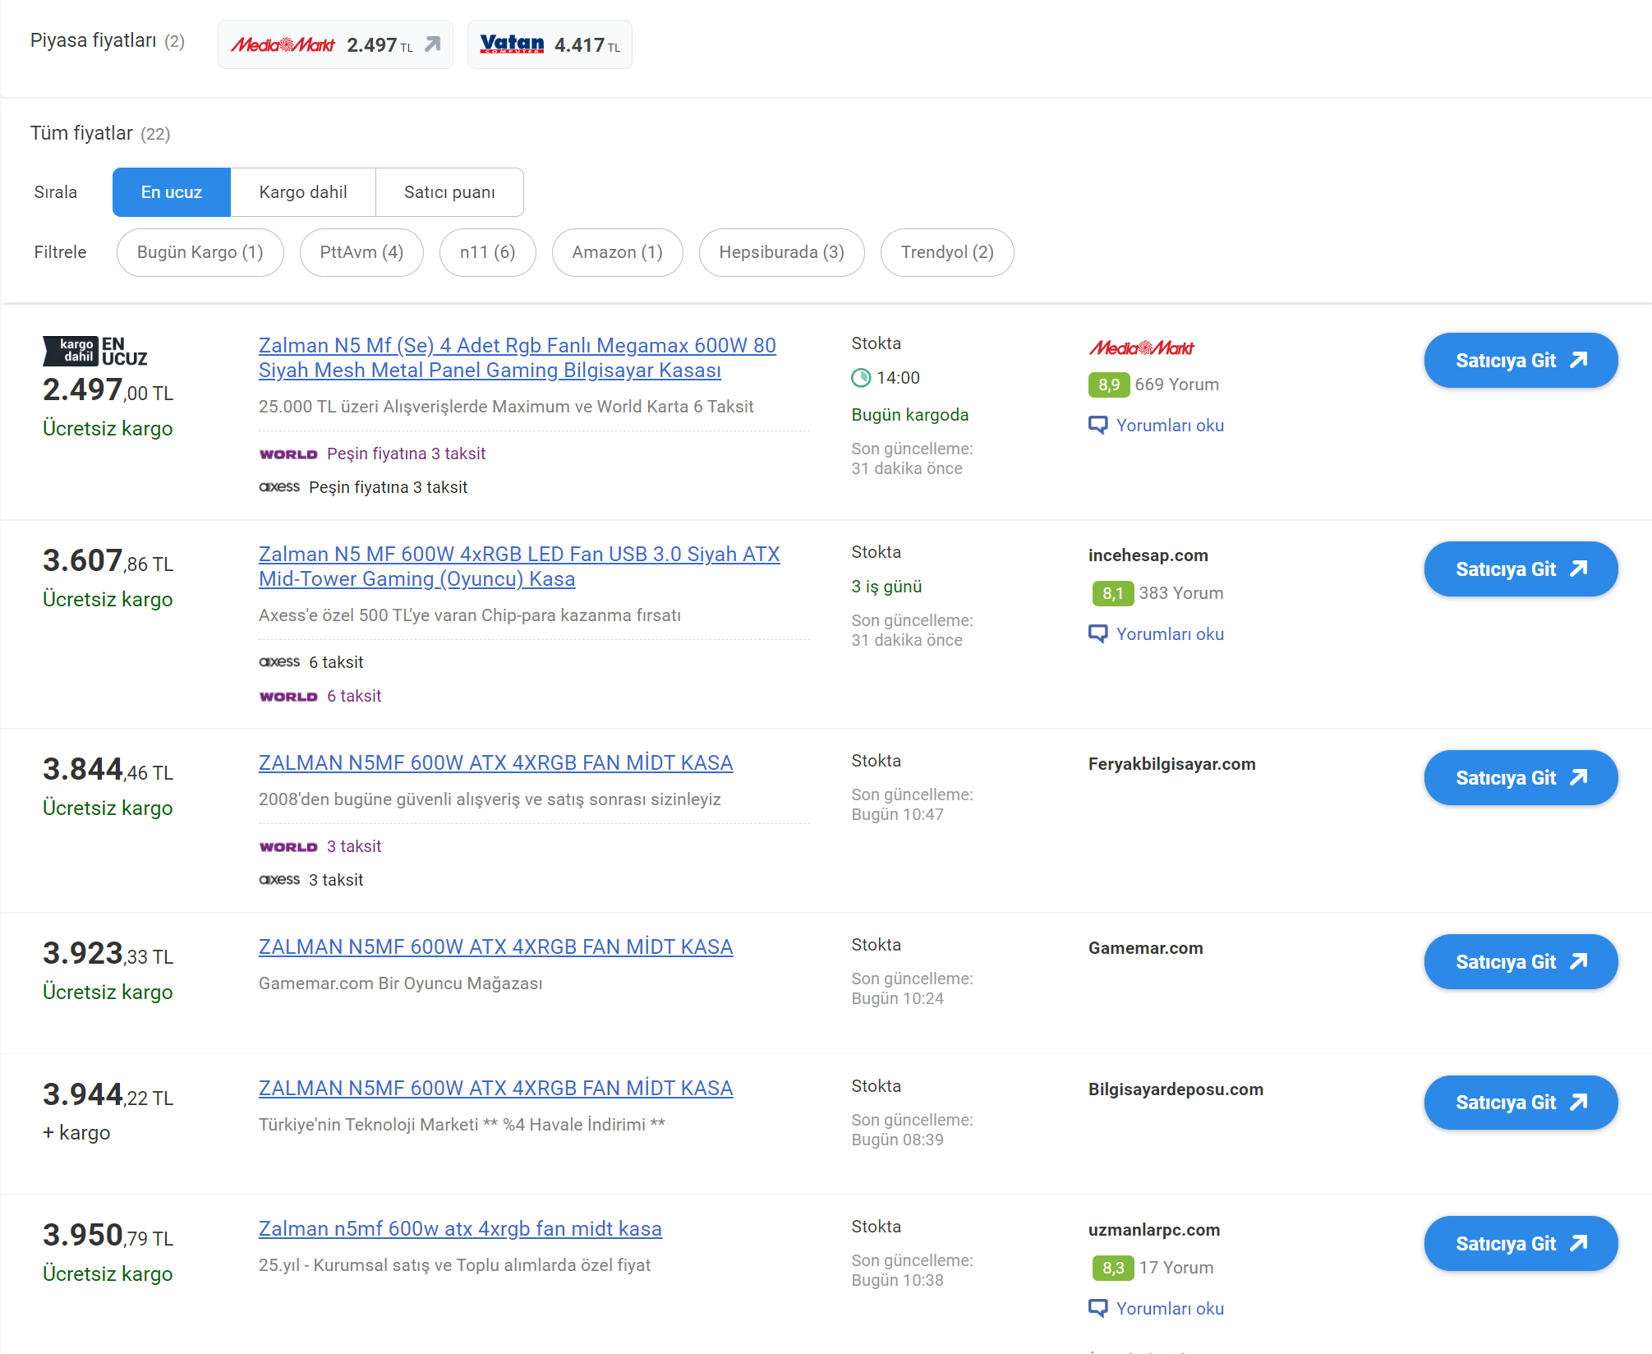The height and width of the screenshot is (1354, 1652).
Task: Click arrow icon on MediaMarkt price chip
Action: pyautogui.click(x=433, y=44)
